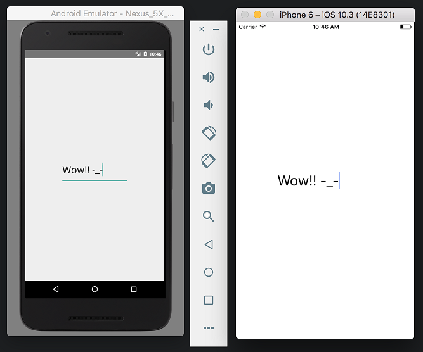Open extended controls via three dots
423x352 pixels.
click(209, 328)
